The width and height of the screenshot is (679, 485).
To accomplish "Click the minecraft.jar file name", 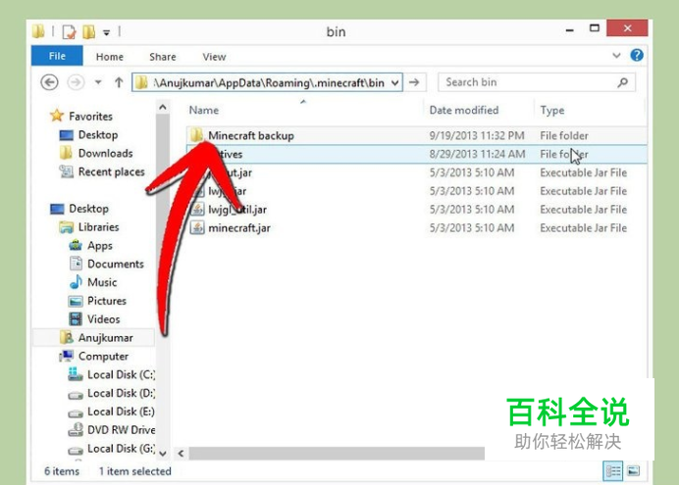I will [239, 228].
